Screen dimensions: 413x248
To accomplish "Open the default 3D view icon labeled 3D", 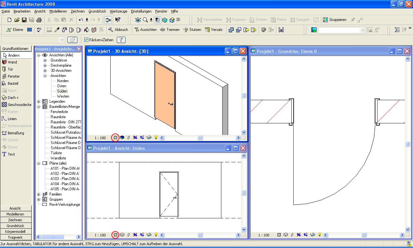I will 175,20.
